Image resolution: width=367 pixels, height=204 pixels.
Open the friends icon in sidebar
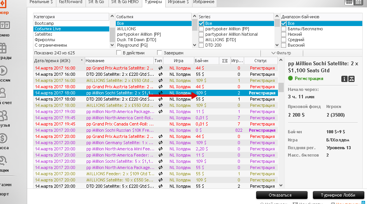pyautogui.click(x=4, y=116)
